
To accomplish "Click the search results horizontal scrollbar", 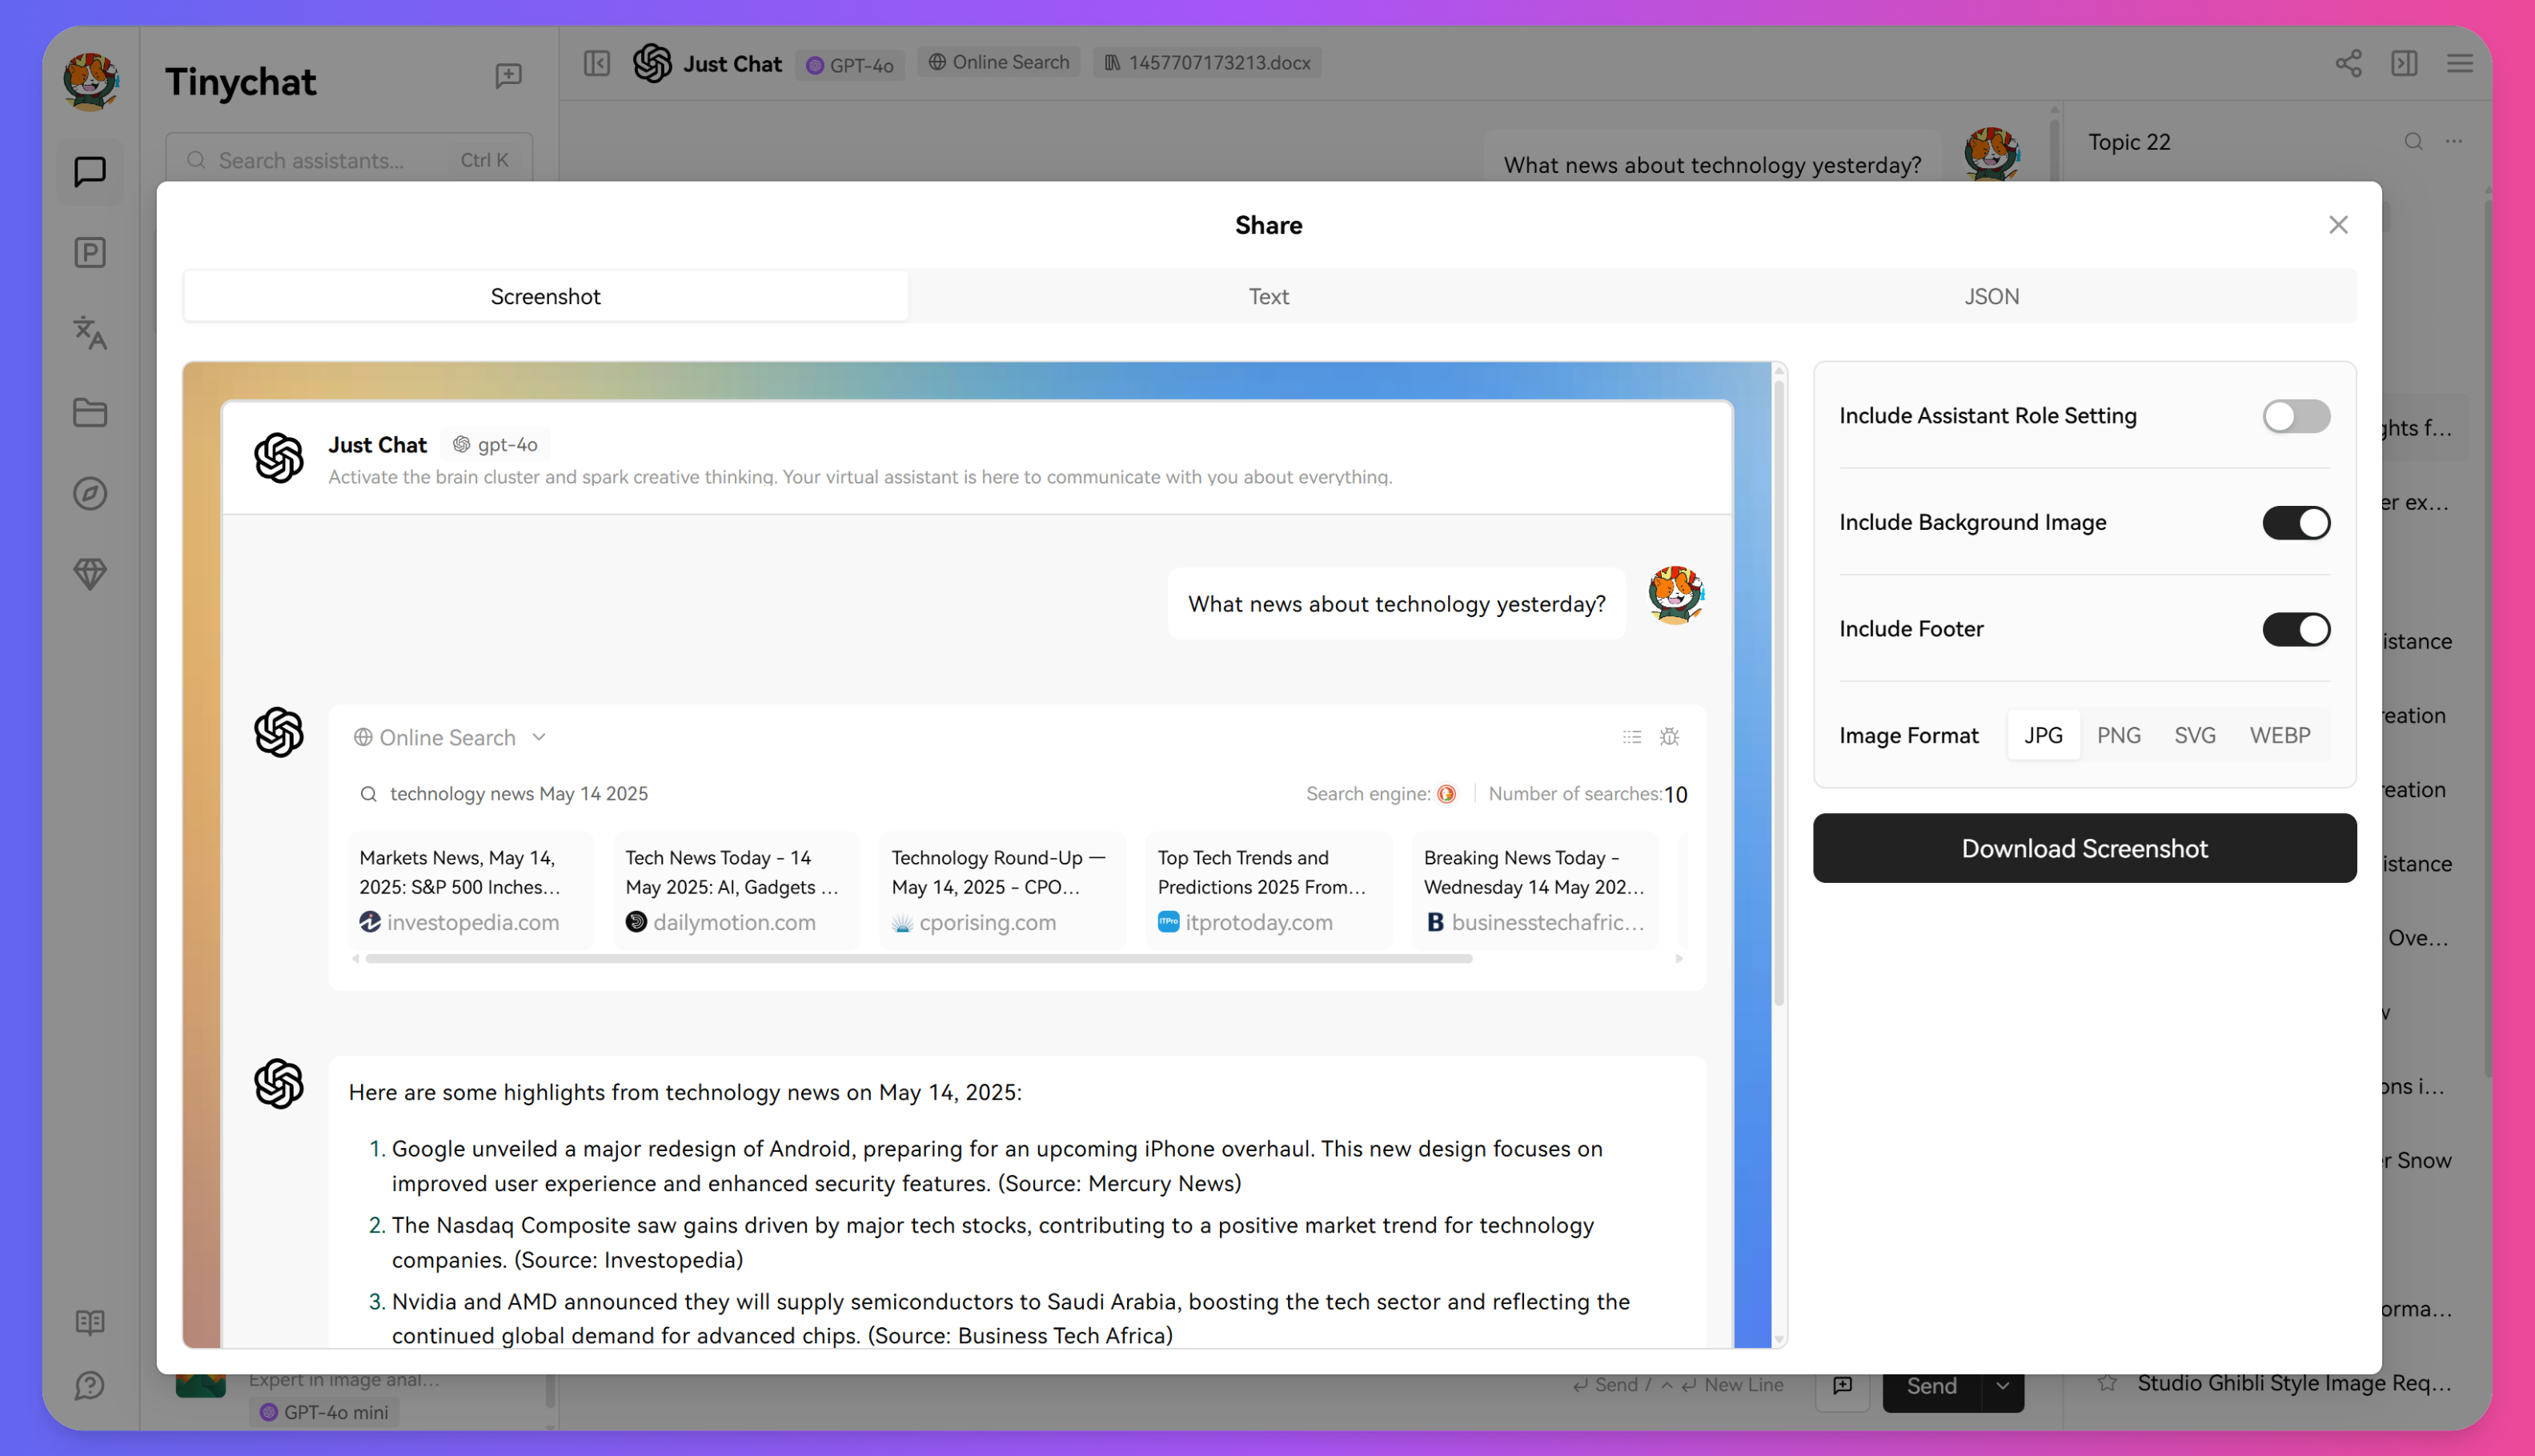I will [x=918, y=958].
